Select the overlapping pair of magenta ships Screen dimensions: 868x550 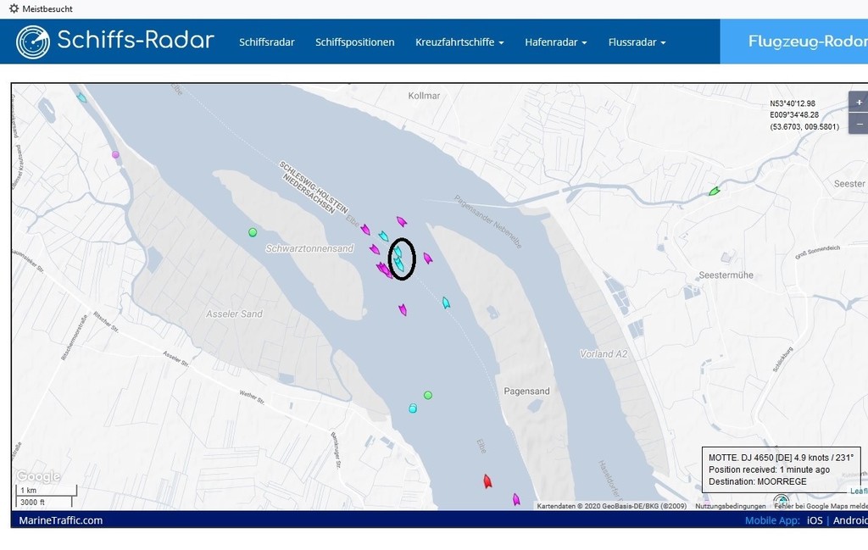(383, 270)
